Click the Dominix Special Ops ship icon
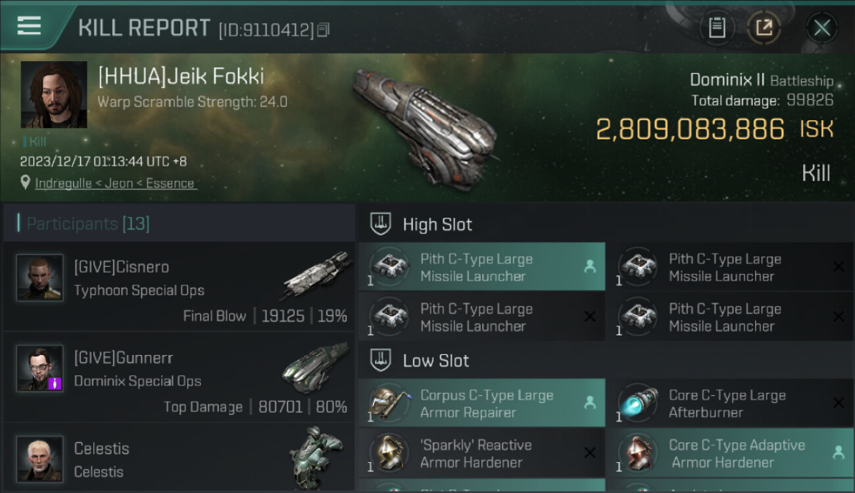This screenshot has height=493, width=855. coord(316,367)
